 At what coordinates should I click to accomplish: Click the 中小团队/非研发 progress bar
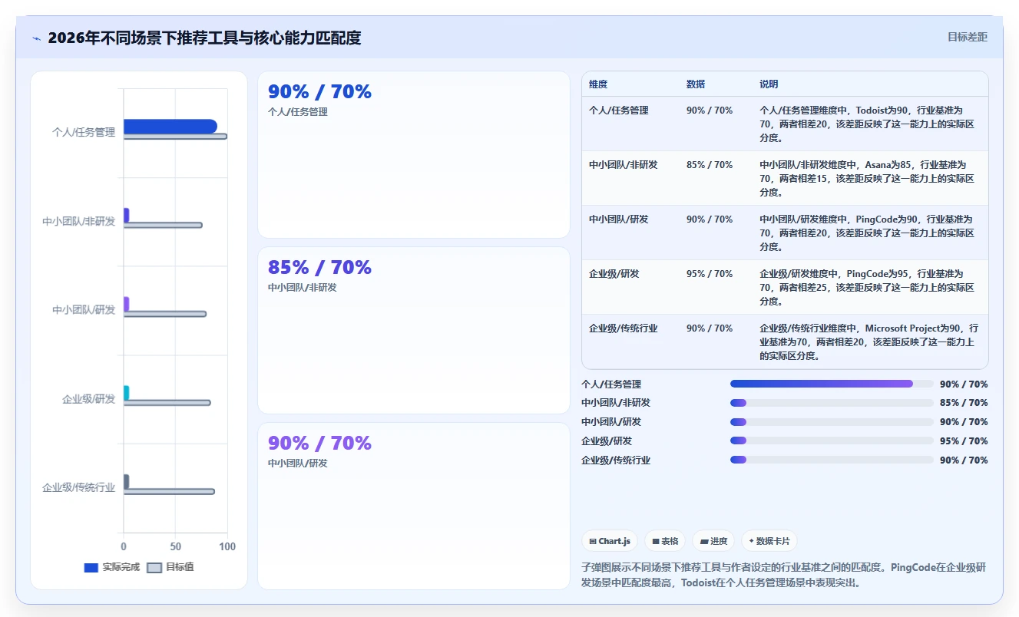pyautogui.click(x=832, y=403)
